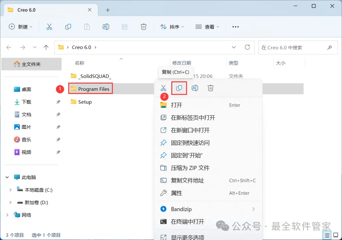The width and height of the screenshot is (342, 240).
Task: Select the 主文件夹 sidebar item
Action: 31,64
